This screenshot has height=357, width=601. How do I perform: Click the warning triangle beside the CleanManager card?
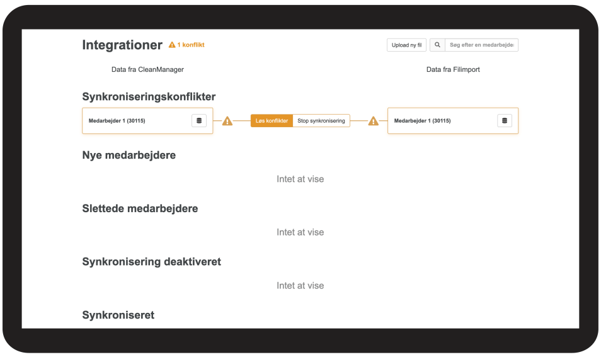pos(227,121)
